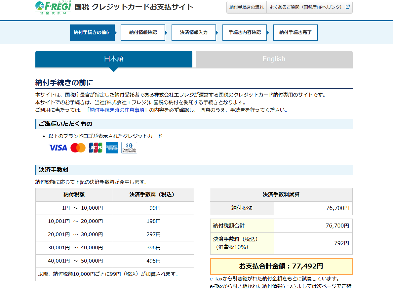The width and height of the screenshot is (393, 290).
Task: Click the お支払合計金額 77,492円 box
Action: (x=281, y=266)
